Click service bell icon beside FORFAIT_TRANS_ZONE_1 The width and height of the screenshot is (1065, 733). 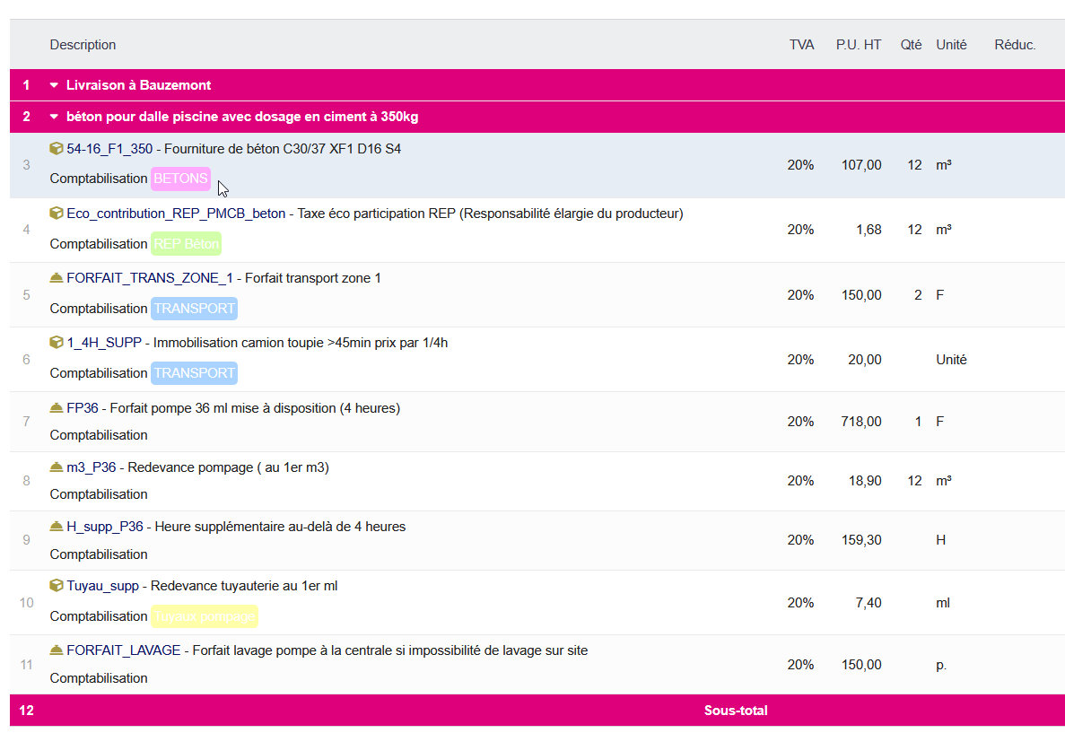tap(57, 278)
